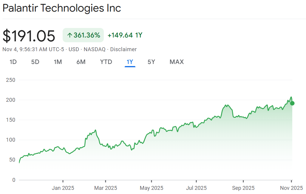Screen dimensions: 306x194
Task: Click the Nov 2025 axis label
Action: pyautogui.click(x=291, y=188)
